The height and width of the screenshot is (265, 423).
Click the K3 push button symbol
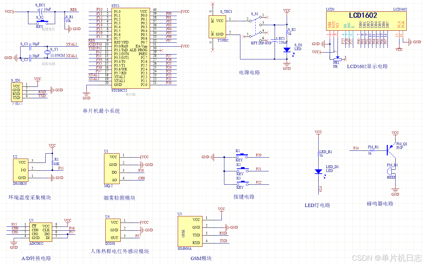[x=242, y=184]
